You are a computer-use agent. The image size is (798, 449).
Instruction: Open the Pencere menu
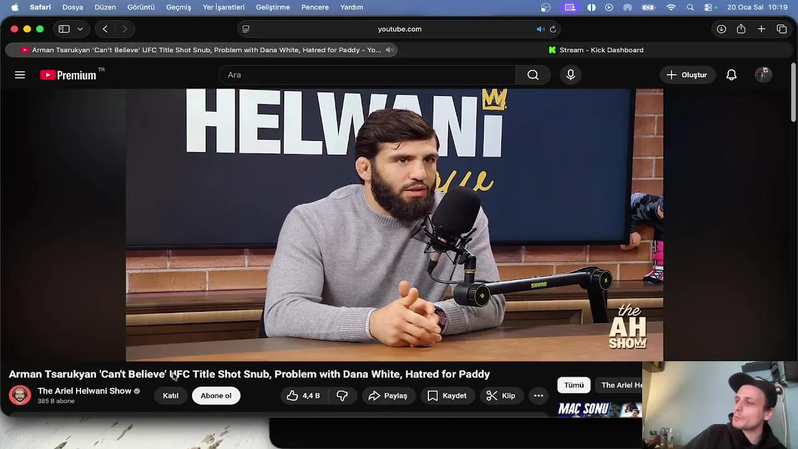pyautogui.click(x=315, y=7)
